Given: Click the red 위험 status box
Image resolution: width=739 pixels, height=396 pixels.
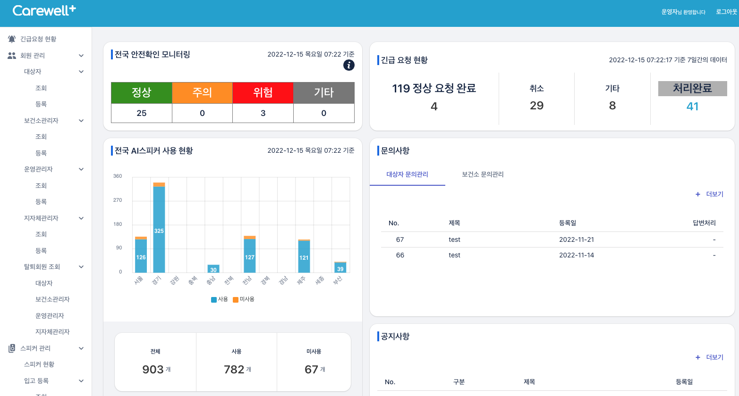Looking at the screenshot, I should coord(263,92).
